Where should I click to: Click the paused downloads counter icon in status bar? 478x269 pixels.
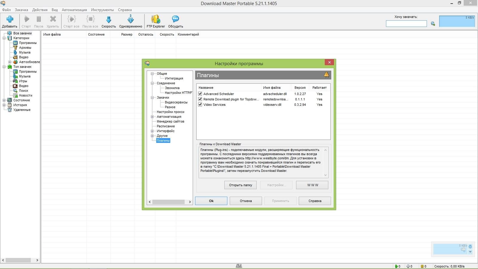422,266
